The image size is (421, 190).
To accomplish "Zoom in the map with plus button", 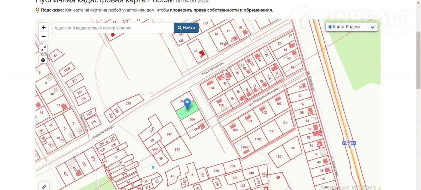I will [x=43, y=28].
